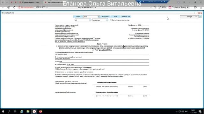Image resolution: width=204 pixels, height=114 pixels.
Task: Open the browser downloads icon
Action: 201,7
